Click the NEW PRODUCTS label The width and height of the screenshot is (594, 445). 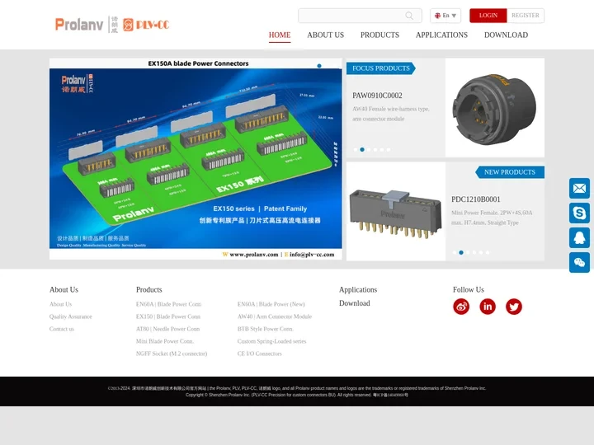click(x=510, y=172)
